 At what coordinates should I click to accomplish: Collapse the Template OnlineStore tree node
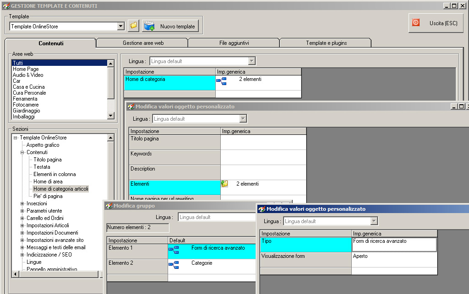(15, 138)
